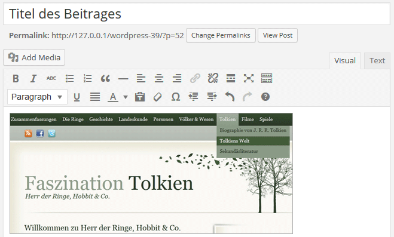Toggle Italic formatting
This screenshot has height=237, width=394.
click(33, 78)
